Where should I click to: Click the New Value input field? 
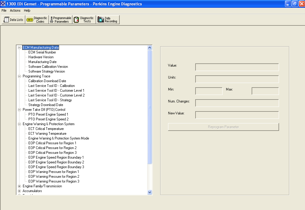(x=237, y=115)
